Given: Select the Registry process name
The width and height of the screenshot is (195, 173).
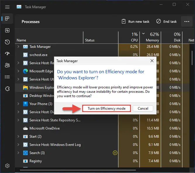Looking at the screenshot, I should [36, 161].
